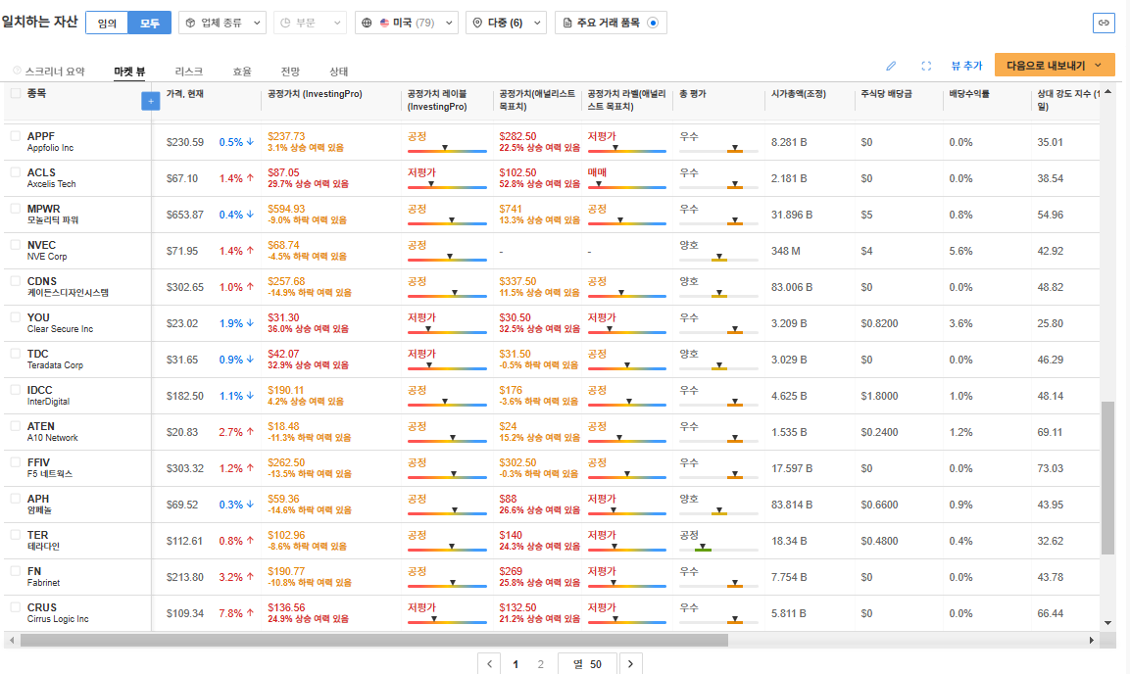Click MPWR price $653.87

tap(185, 215)
